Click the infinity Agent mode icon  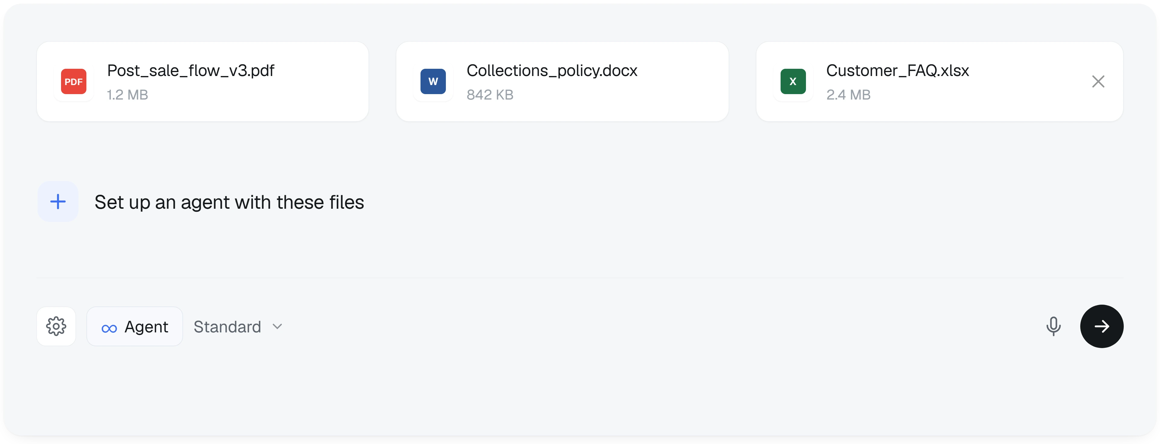[109, 328]
